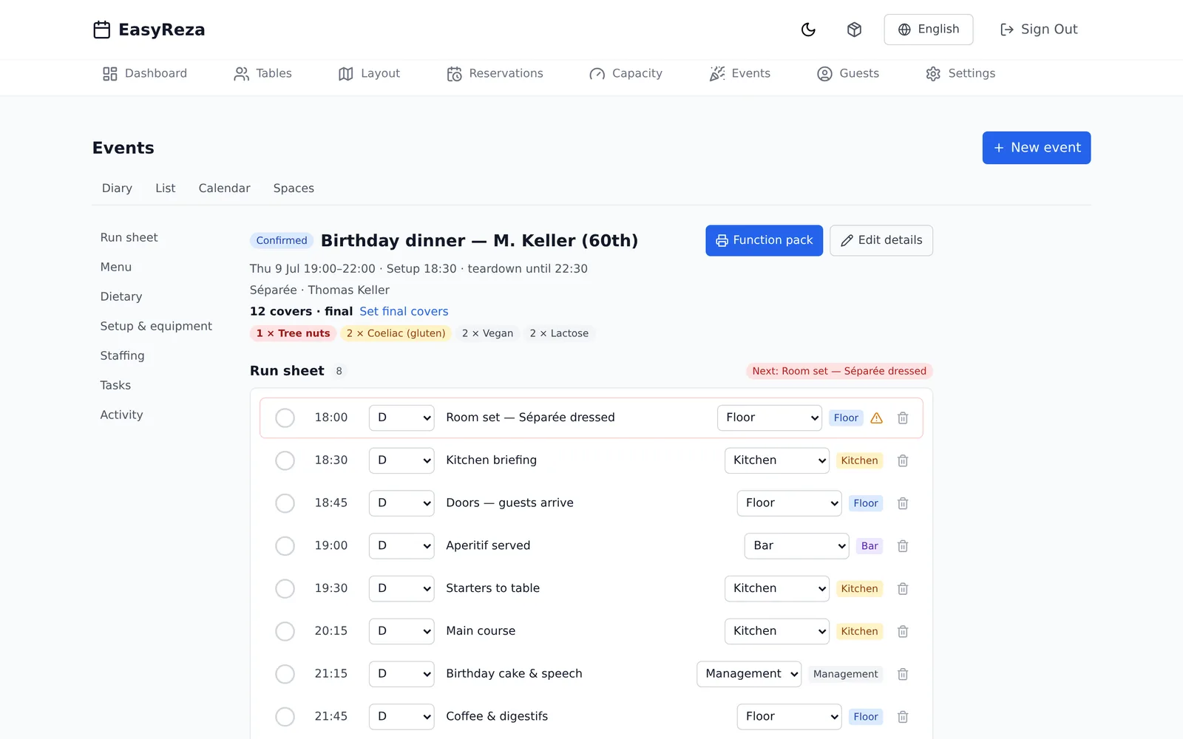Open day dropdown for 18:00 Room set row

(401, 418)
